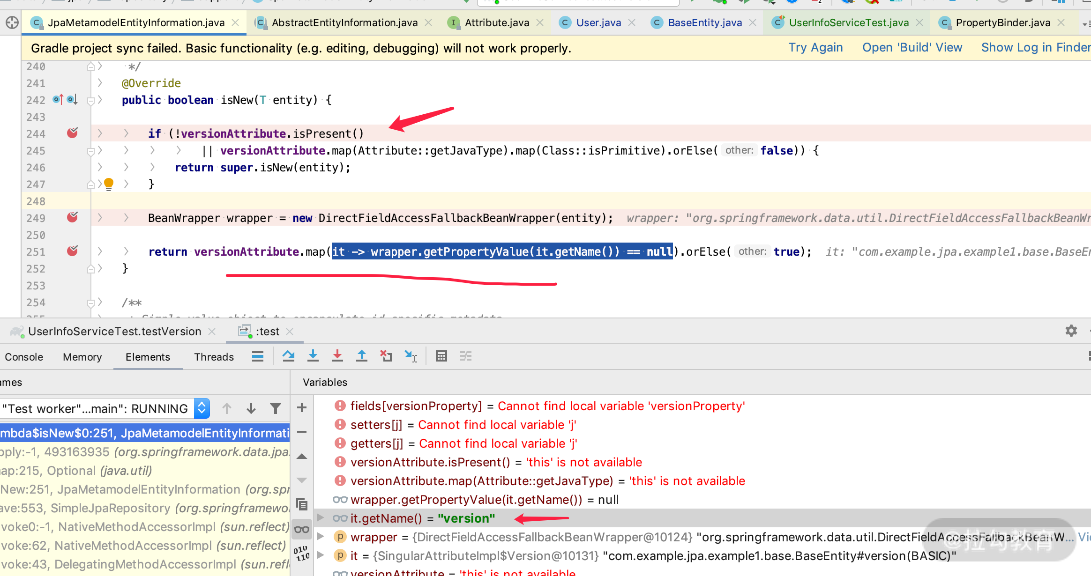Click the duplicate watch icon
Viewport: 1091px width, 576px height.
click(302, 504)
